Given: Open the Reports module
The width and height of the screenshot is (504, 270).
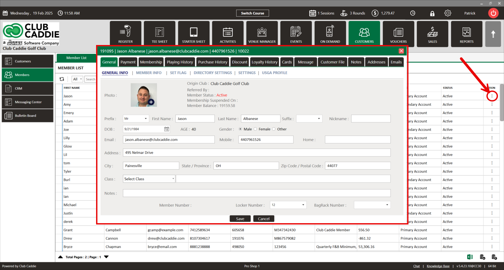Looking at the screenshot, I should coord(467,34).
